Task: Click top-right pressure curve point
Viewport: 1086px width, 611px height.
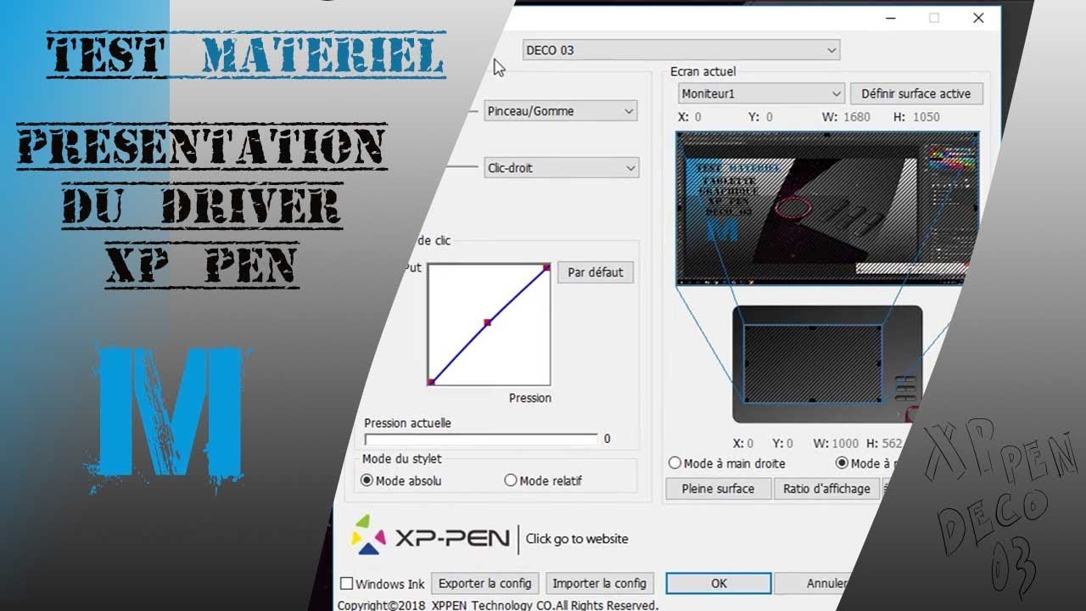Action: pyautogui.click(x=547, y=267)
